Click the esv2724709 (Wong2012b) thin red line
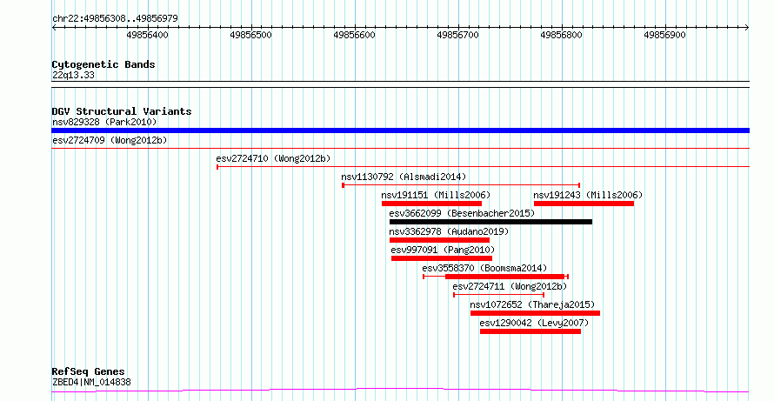The height and width of the screenshot is (401, 774). 400,148
